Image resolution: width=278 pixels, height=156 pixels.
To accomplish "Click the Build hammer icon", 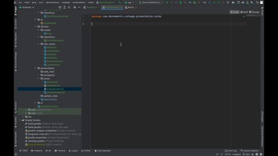I will click(119, 3).
